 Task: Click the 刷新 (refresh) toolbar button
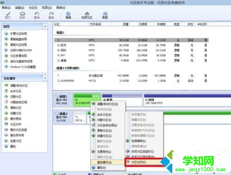pyautogui.click(x=68, y=15)
